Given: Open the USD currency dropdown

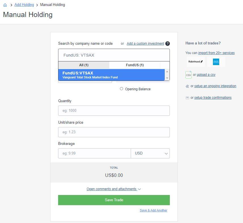Looking at the screenshot, I should click(150, 153).
